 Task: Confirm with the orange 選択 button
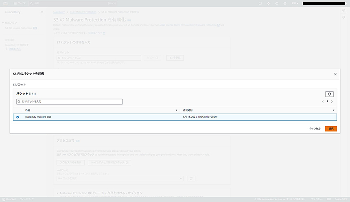pos(331,129)
